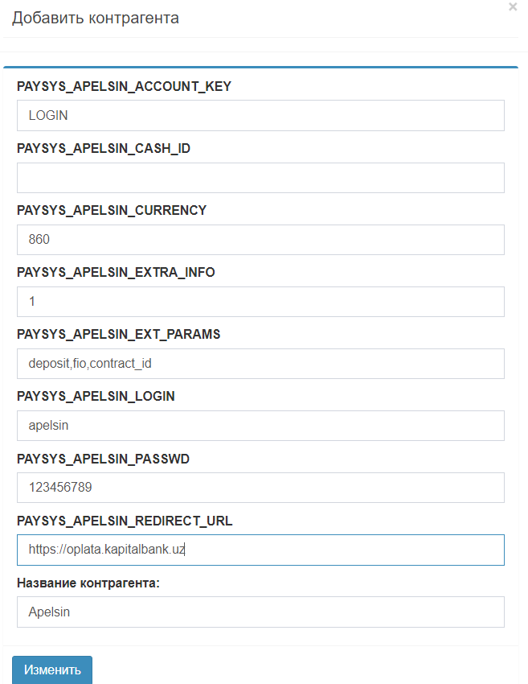Focus the empty PAYSYS_APELSIN_CASH_ID field
The image size is (528, 684).
pyautogui.click(x=260, y=178)
